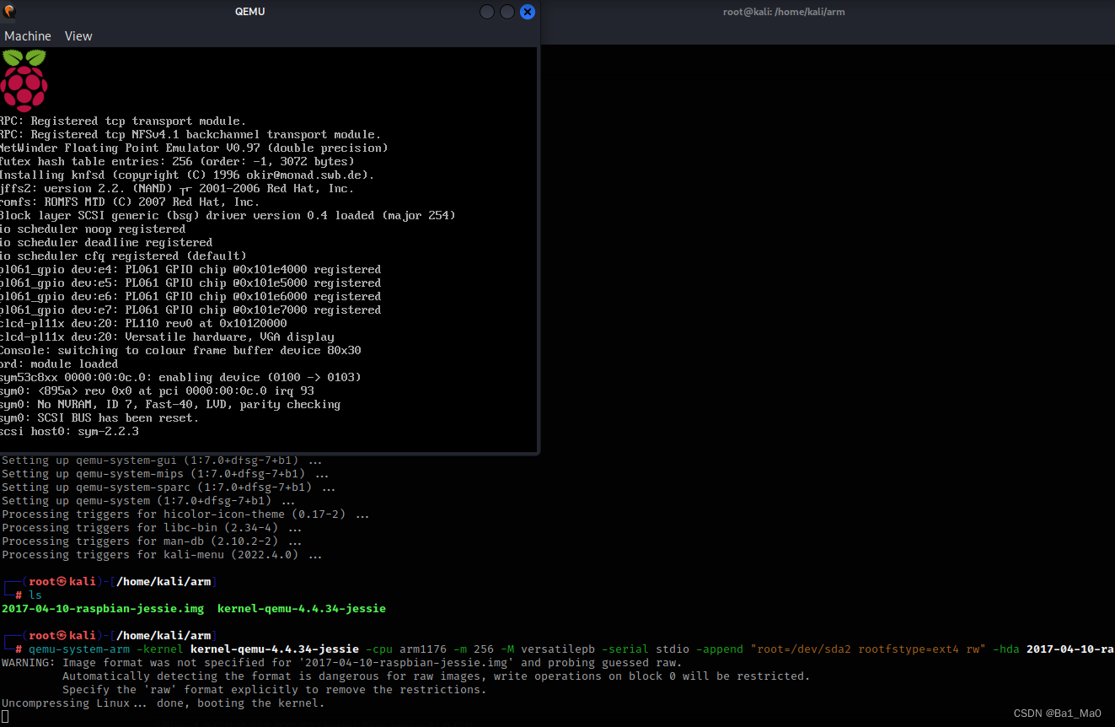Click the QEMU app icon in title bar
Viewport: 1115px width, 727px height.
pos(9,12)
